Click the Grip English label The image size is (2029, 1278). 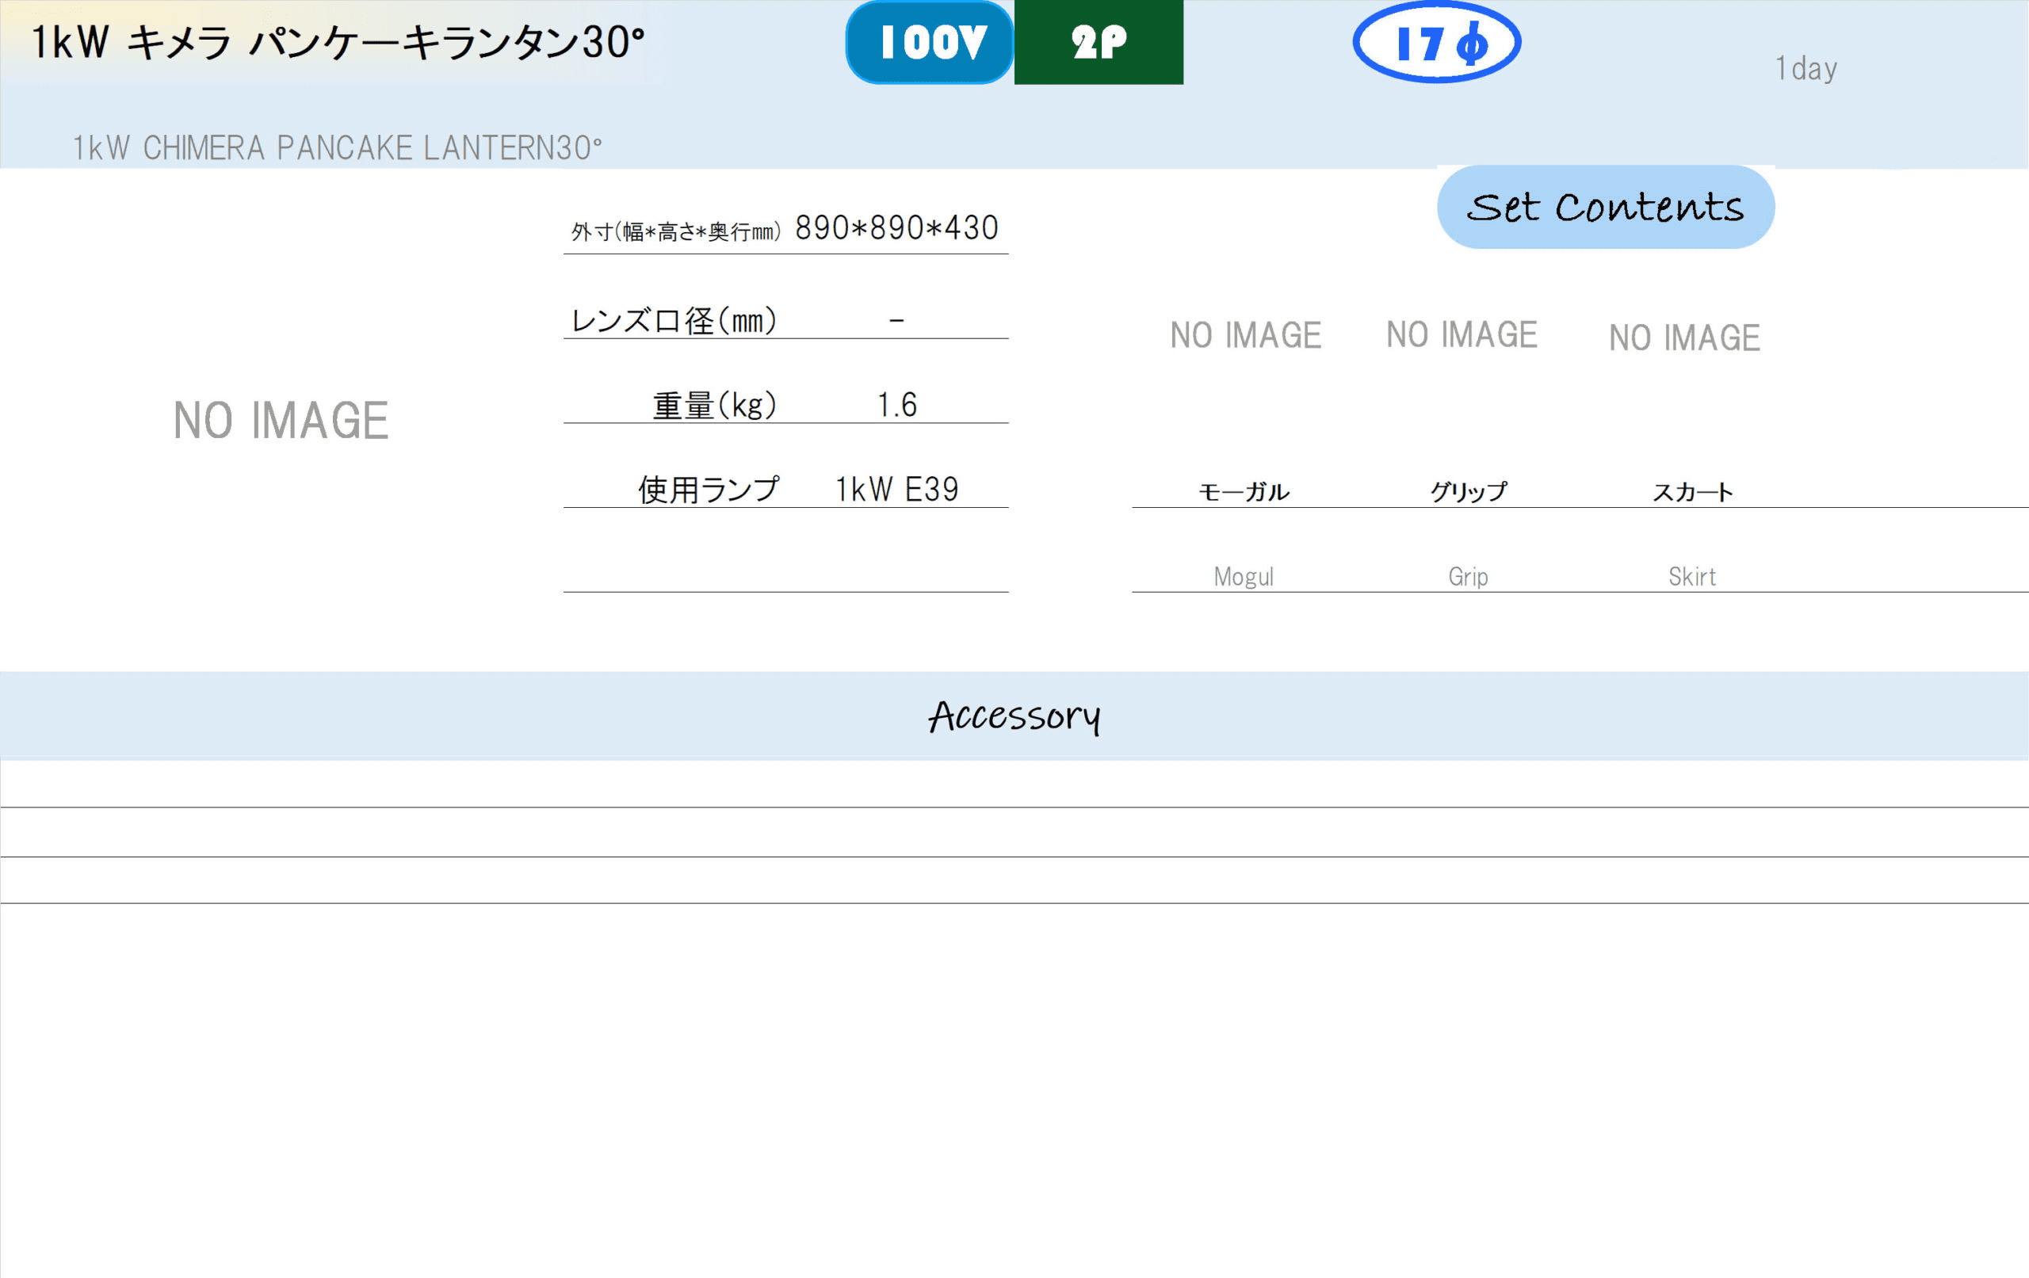[x=1468, y=577]
